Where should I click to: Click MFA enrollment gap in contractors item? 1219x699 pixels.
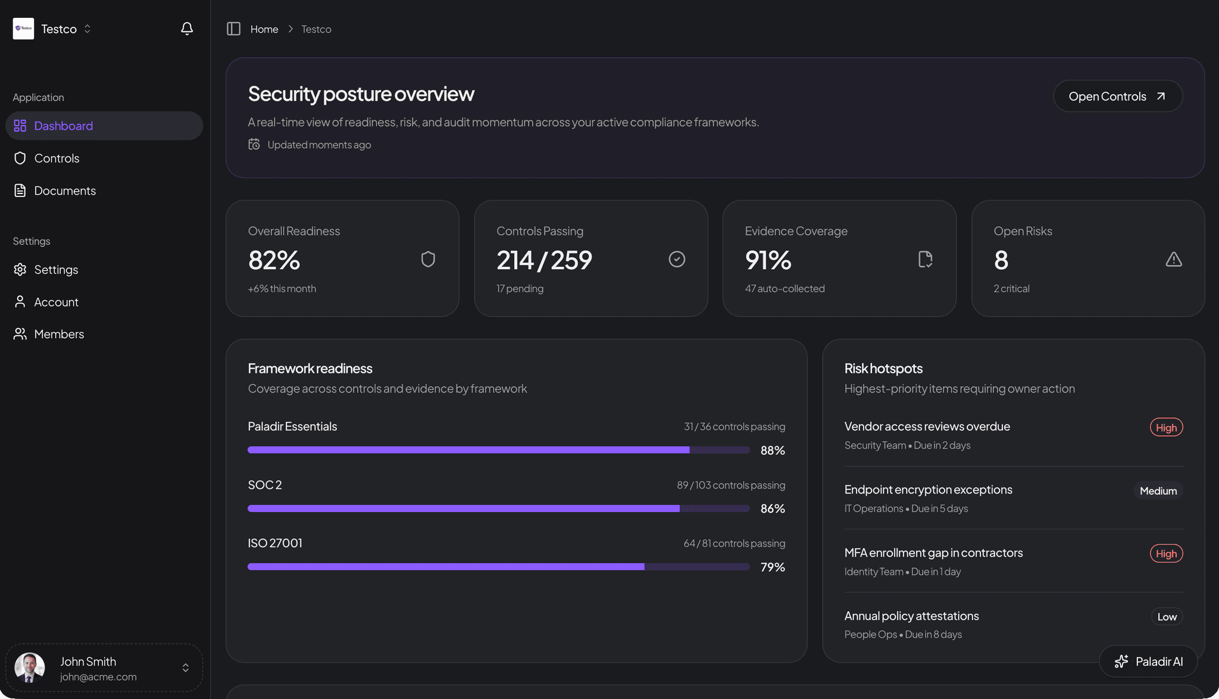click(x=1013, y=561)
